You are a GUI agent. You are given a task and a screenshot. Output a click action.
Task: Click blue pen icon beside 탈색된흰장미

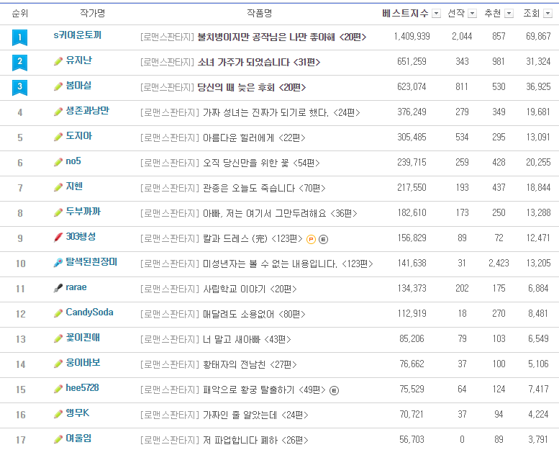[58, 263]
